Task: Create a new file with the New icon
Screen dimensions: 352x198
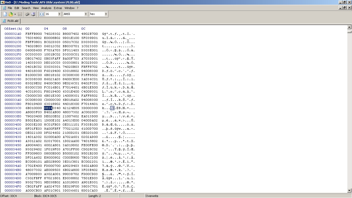Action: [x=5, y=14]
